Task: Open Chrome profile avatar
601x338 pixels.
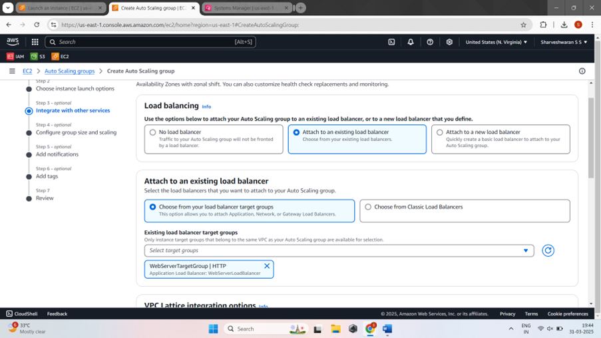Action: [578, 25]
